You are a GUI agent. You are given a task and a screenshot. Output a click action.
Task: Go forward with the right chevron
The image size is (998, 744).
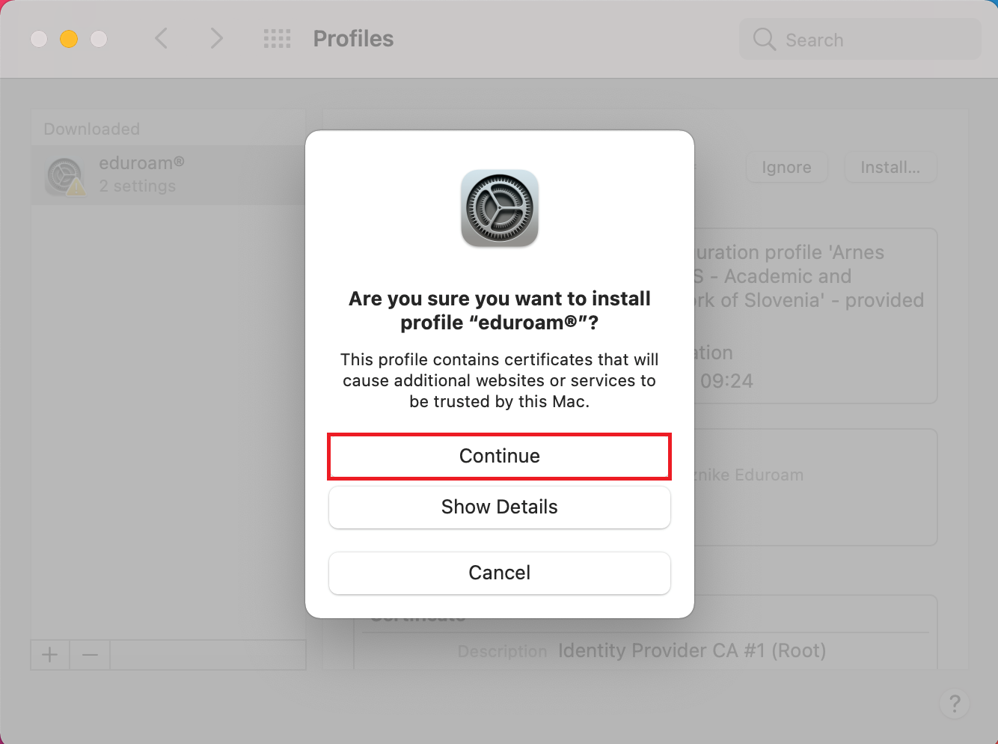click(216, 38)
